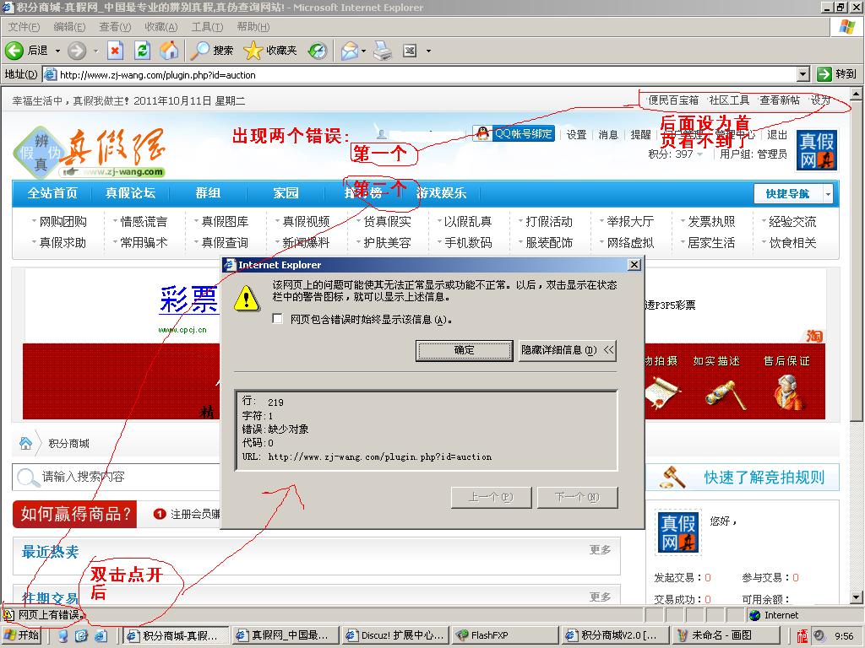Screen dimensions: 865x648
Task: Close the Internet Explorer error dialog
Action: click(x=634, y=265)
